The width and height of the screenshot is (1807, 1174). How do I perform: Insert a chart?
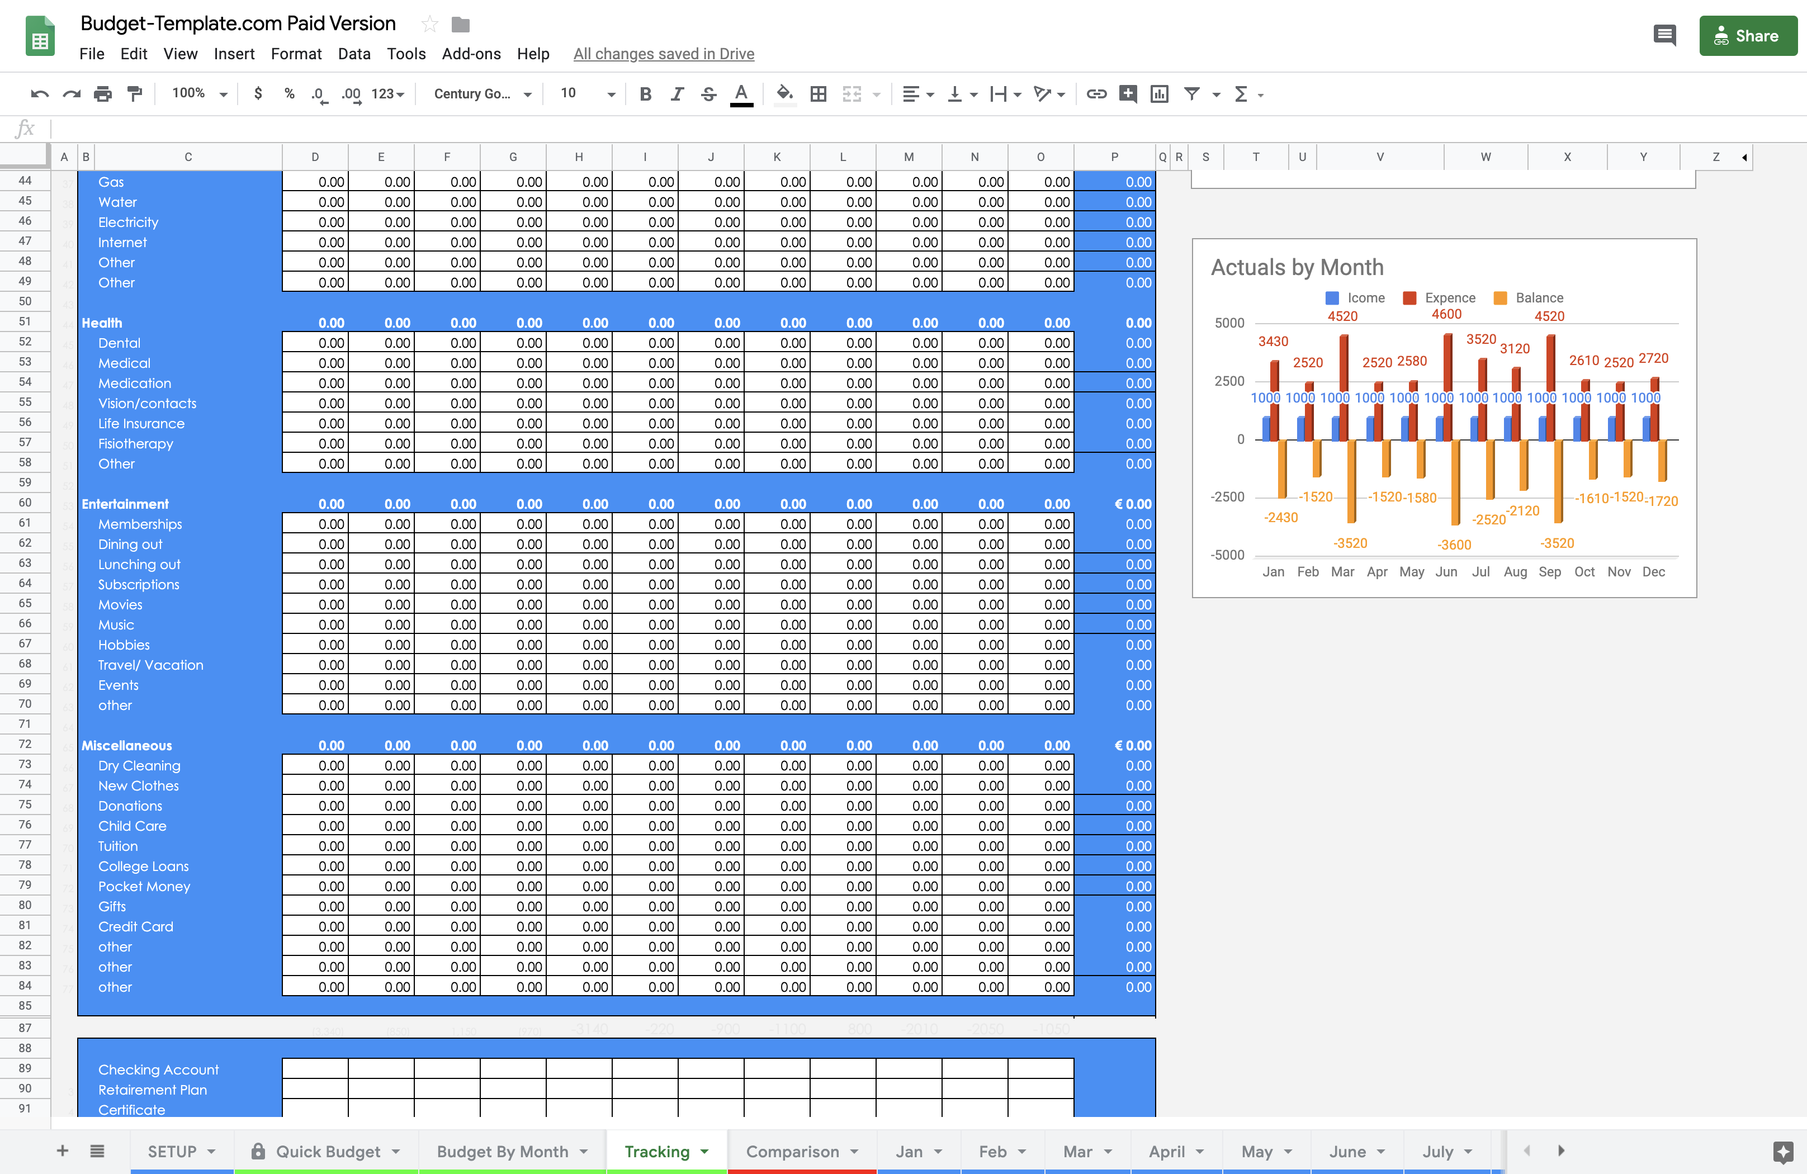coord(1160,93)
